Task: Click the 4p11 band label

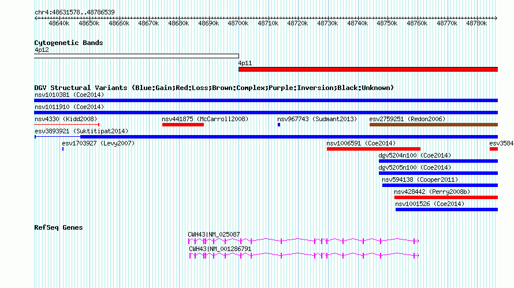Action: [245, 63]
